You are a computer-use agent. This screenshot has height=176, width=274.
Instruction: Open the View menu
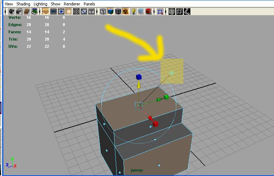(x=9, y=4)
